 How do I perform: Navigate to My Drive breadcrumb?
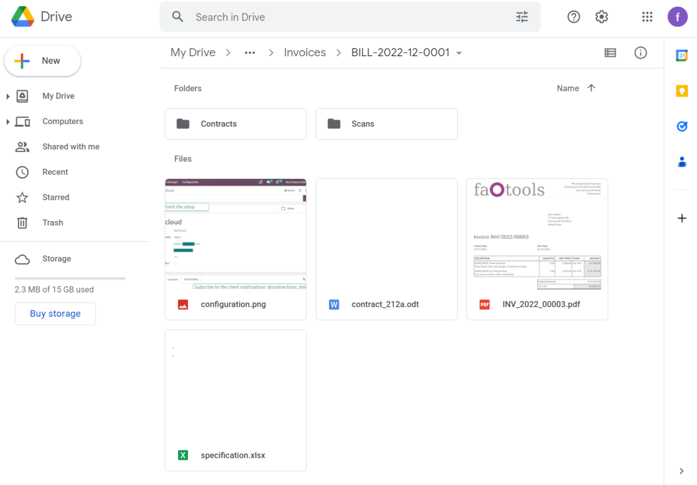193,52
